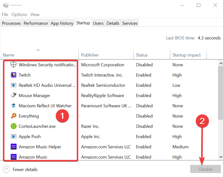
Task: Click the Paramount Software UK publisher cell
Action: coord(106,106)
